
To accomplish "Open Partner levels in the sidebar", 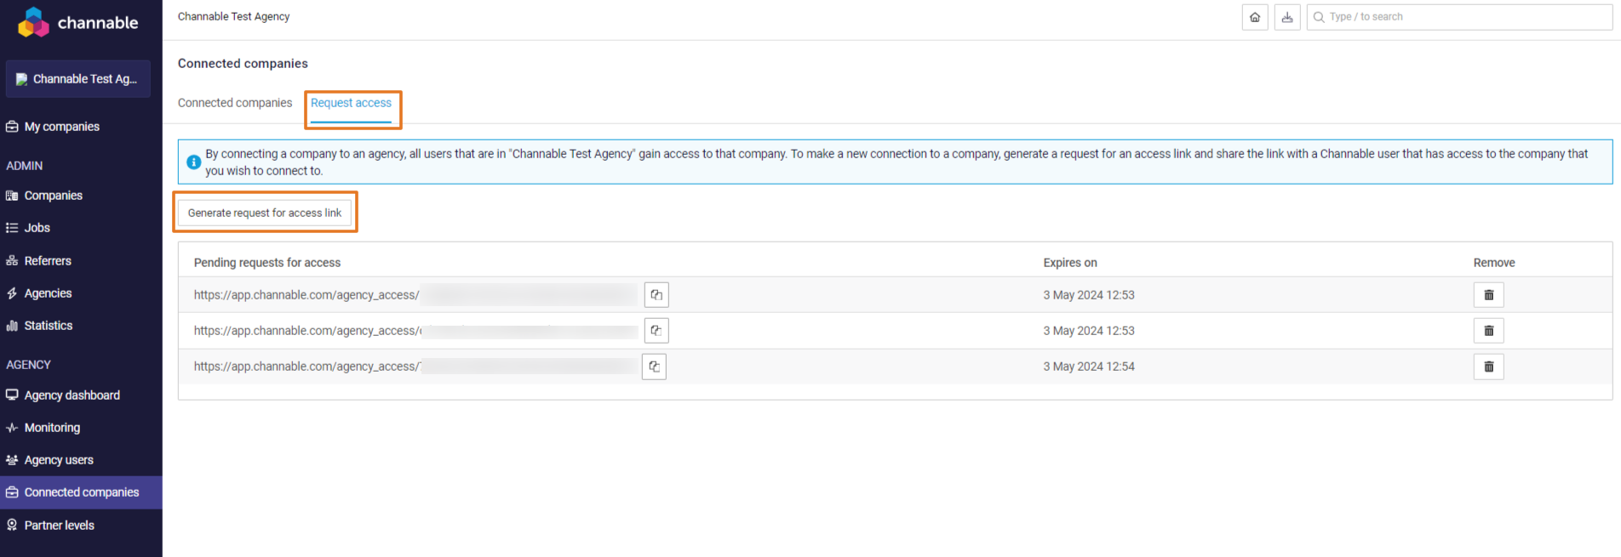I will click(x=59, y=526).
